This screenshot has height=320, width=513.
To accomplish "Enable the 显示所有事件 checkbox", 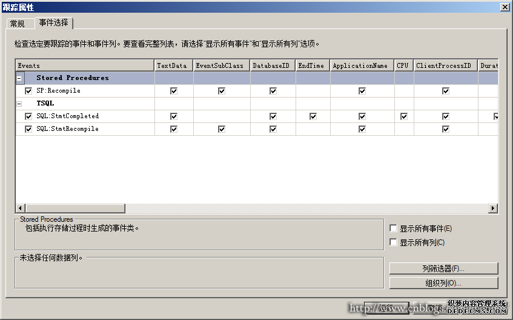I will click(394, 229).
